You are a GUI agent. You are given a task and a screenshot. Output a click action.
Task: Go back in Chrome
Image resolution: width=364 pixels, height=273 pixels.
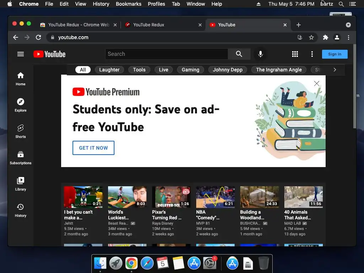(16, 37)
